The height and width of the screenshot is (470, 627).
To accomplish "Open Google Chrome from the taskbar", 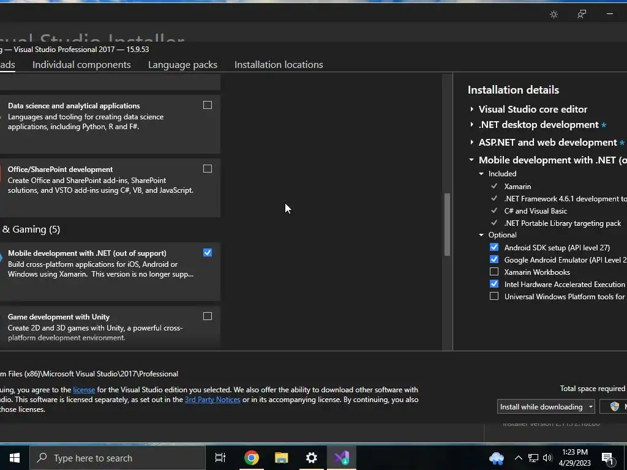I will pyautogui.click(x=252, y=458).
